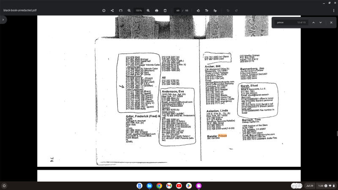Open Play Store from the shelf
Screen dimensions: 338x190
tap(189, 186)
